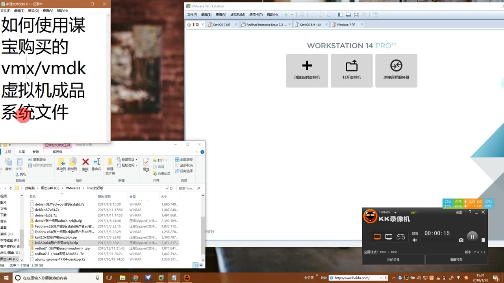The width and height of the screenshot is (504, 283).
Task: Click the take snapshot clock icon in VMware
Action: coord(314,15)
